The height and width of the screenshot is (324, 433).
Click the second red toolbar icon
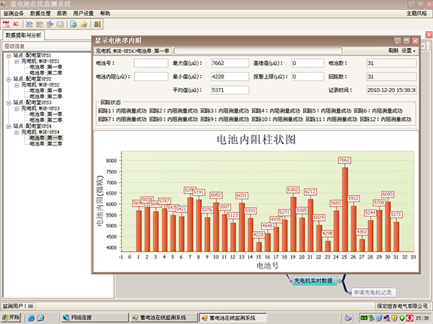pyautogui.click(x=16, y=24)
